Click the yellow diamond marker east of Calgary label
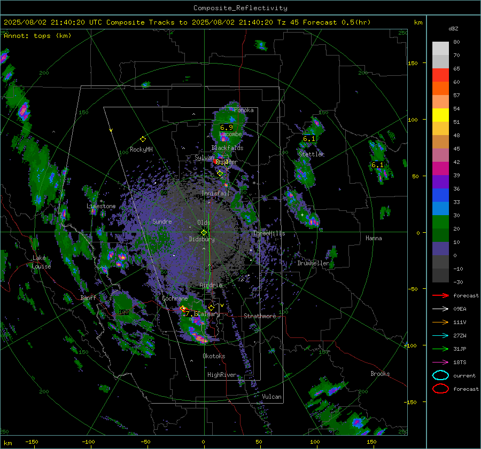Screen dimensions: 481x449 pos(211,308)
